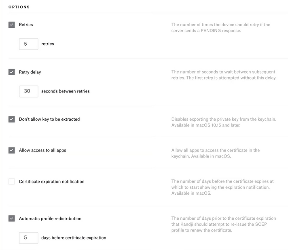Click "Automatic profile redistribution" title text
The height and width of the screenshot is (250, 288).
click(50, 218)
